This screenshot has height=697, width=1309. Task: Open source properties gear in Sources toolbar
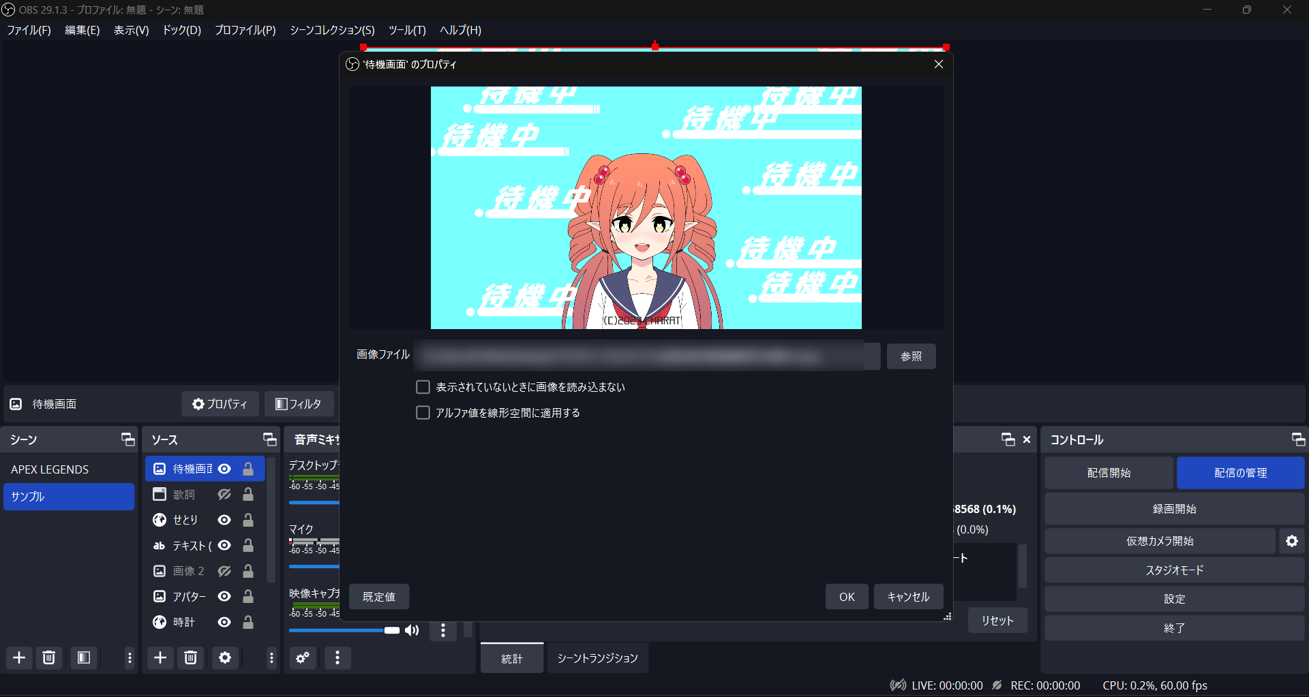(x=225, y=657)
